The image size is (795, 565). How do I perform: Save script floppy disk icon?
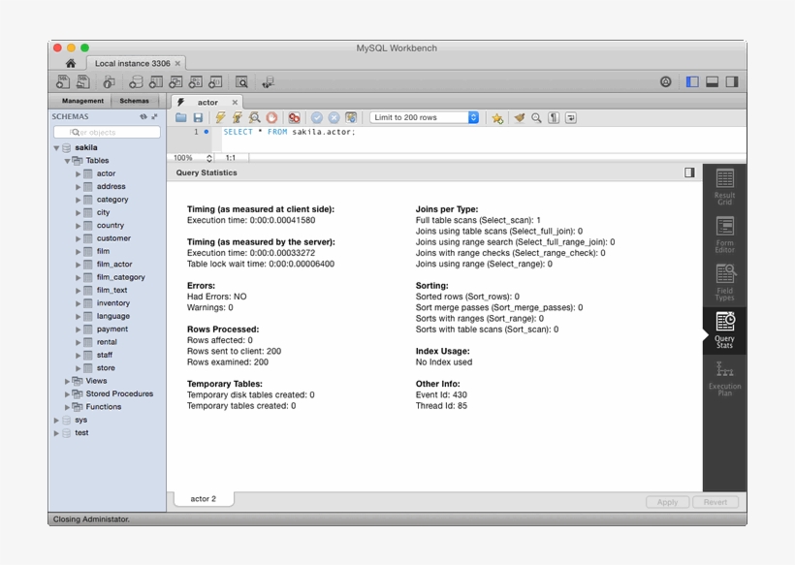point(198,117)
